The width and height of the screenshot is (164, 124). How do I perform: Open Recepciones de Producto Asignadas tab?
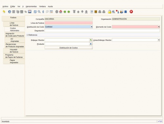click(15, 45)
